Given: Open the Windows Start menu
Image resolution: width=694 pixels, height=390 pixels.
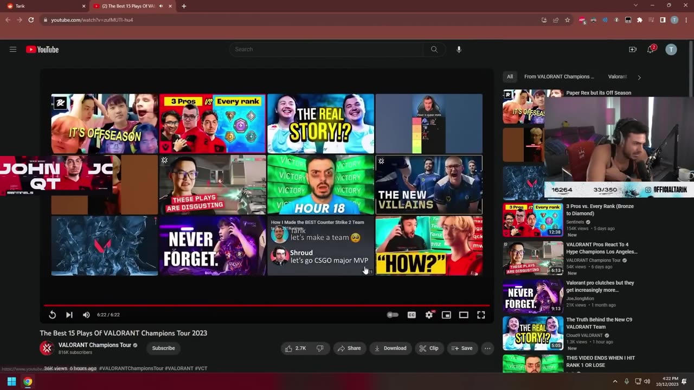Looking at the screenshot, I should tap(11, 381).
